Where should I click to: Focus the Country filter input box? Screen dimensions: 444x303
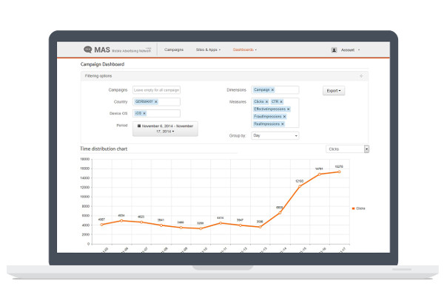pyautogui.click(x=156, y=102)
